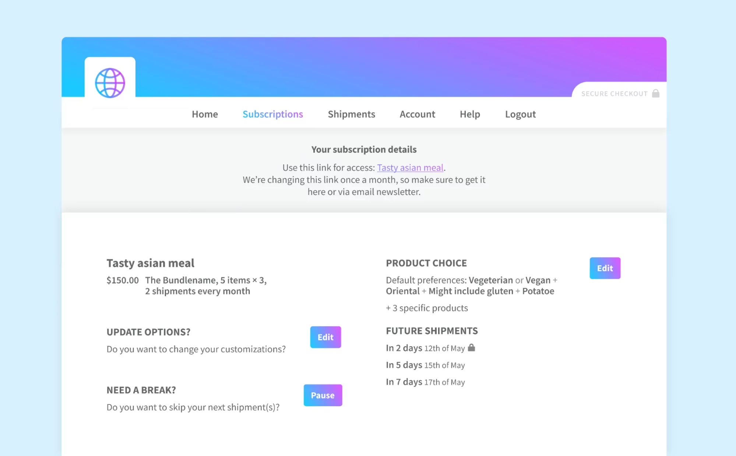Select the Subscriptions tab

tap(272, 114)
